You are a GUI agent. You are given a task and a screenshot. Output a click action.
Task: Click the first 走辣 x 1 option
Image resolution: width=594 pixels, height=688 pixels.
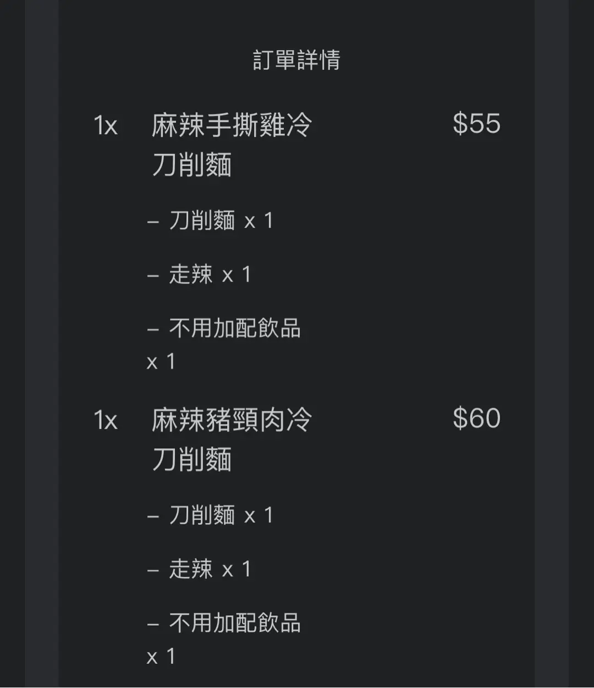point(199,274)
